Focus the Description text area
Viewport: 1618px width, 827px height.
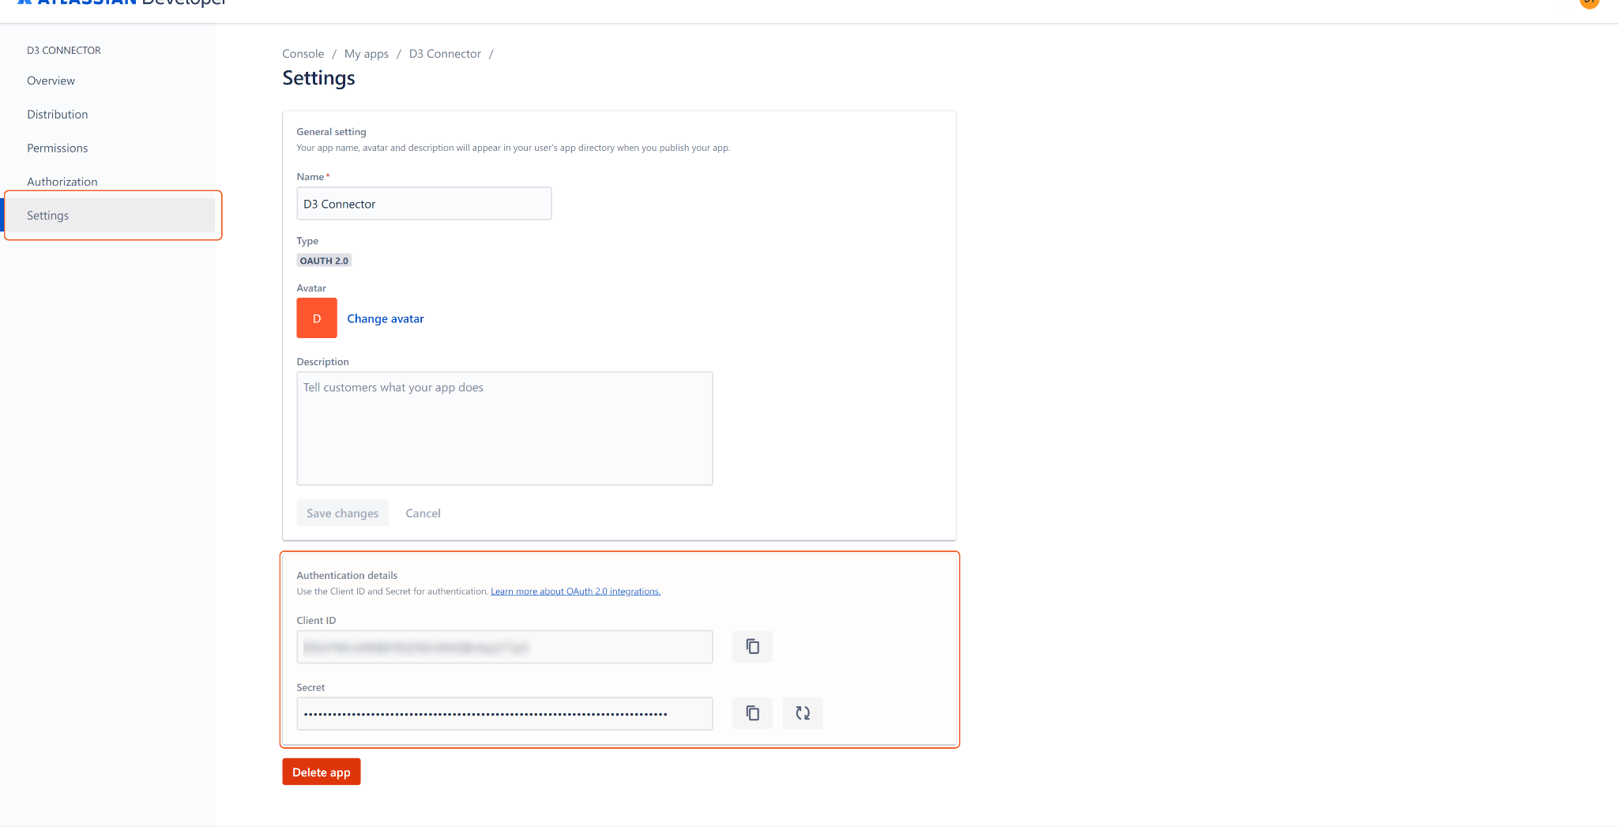(x=505, y=429)
